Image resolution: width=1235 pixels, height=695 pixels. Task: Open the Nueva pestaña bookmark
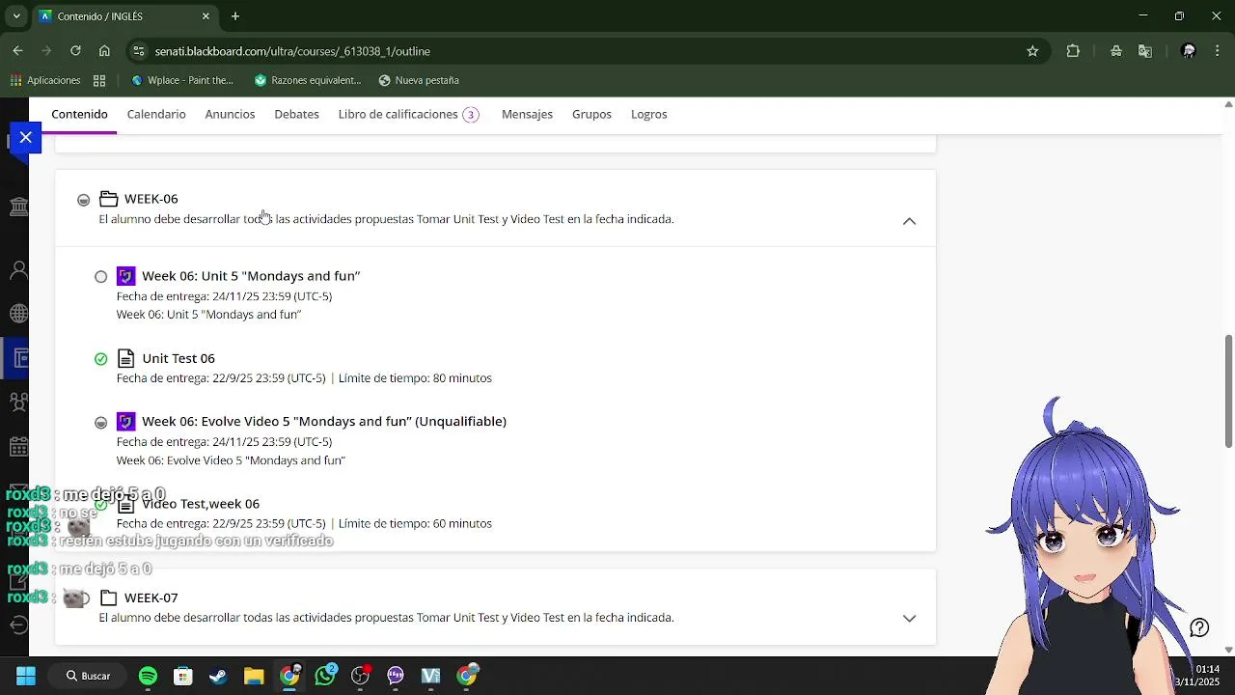419,80
